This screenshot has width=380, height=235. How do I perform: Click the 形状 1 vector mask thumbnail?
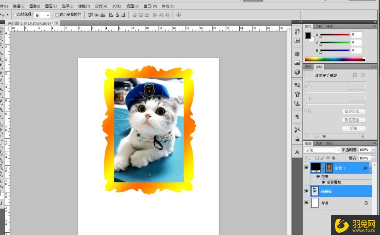tap(329, 167)
